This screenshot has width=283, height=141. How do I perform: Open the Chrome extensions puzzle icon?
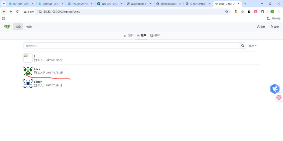coord(263,12)
